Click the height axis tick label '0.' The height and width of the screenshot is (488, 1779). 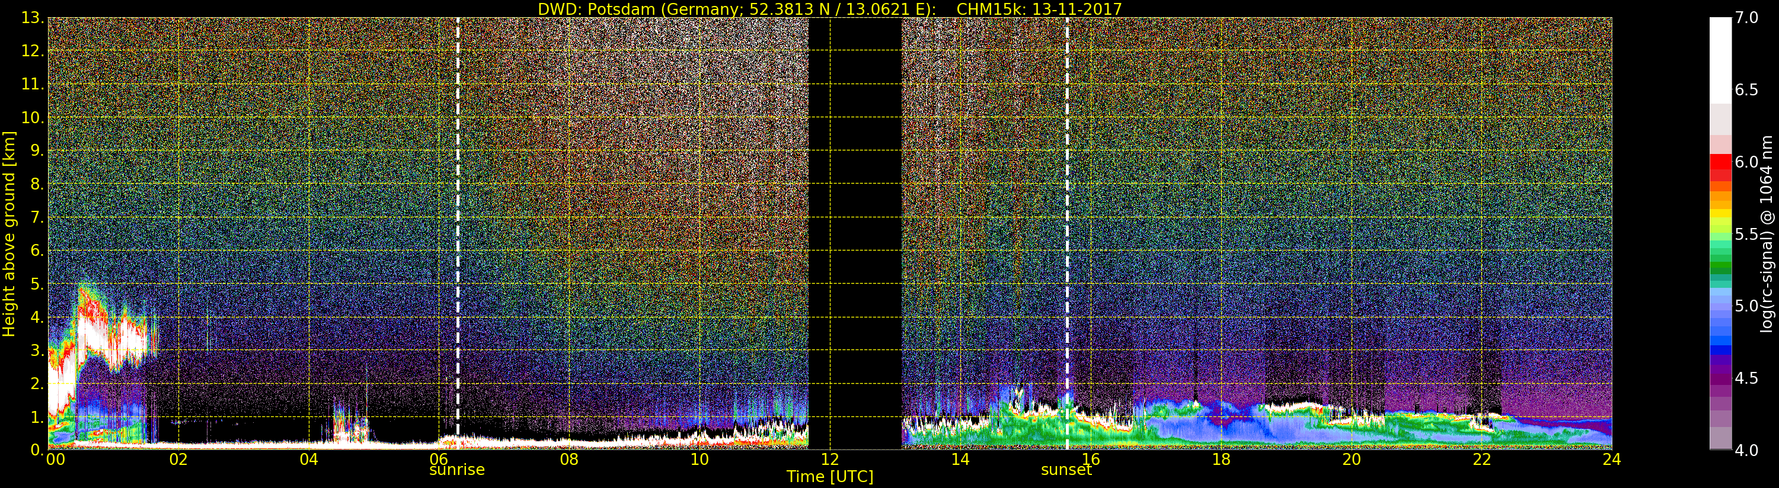[x=37, y=450]
